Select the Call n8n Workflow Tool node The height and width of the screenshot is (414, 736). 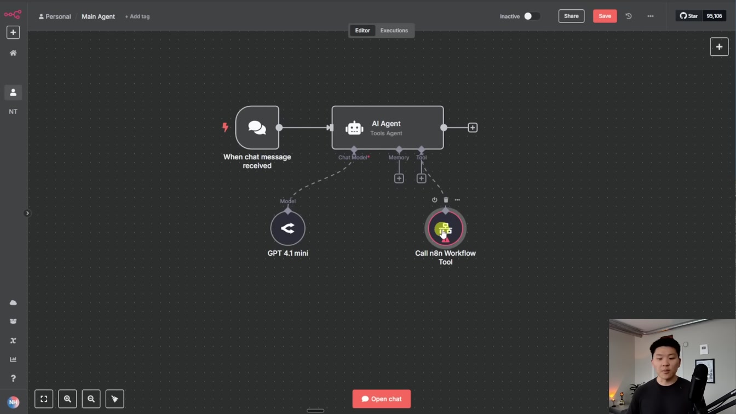click(x=445, y=228)
